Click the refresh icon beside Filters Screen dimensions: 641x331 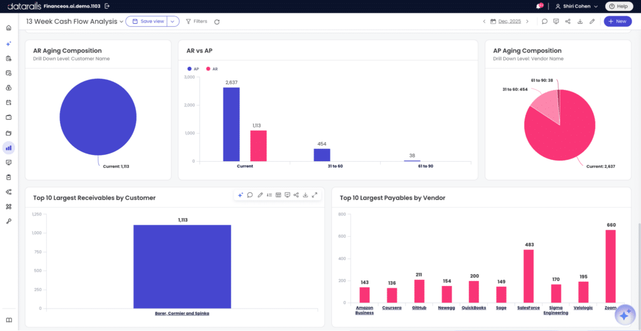coord(217,22)
